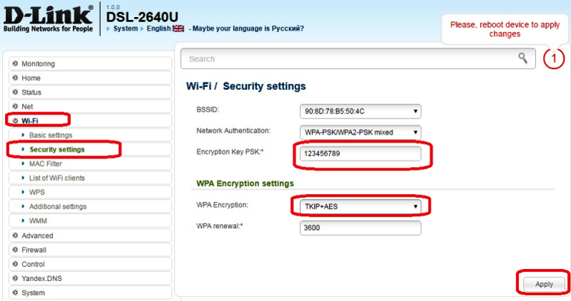571x301 pixels.
Task: Click the search magnifier icon
Action: point(523,58)
